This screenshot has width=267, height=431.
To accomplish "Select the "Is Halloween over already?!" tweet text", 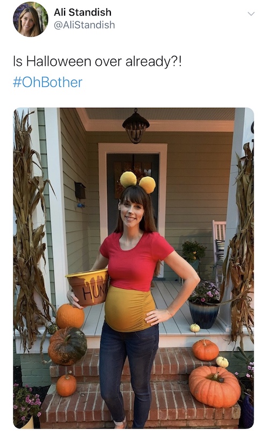I will (x=97, y=61).
